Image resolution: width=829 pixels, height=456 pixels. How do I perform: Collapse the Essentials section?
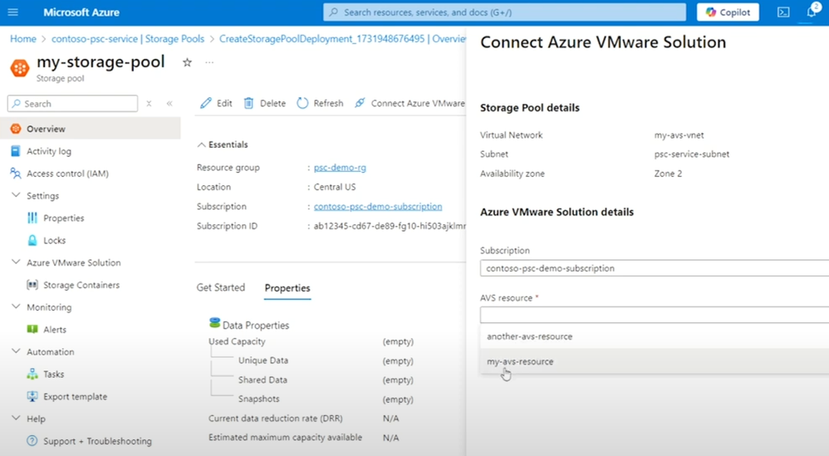pyautogui.click(x=201, y=145)
